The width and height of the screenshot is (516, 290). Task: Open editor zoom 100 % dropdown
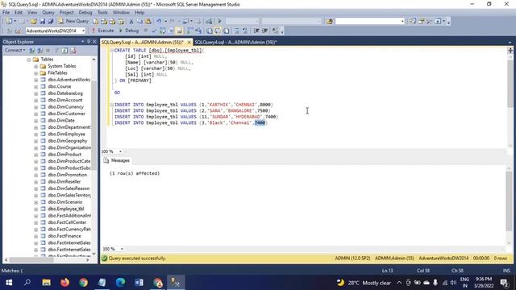point(120,151)
